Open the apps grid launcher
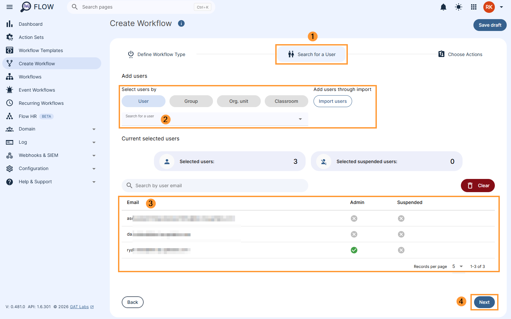Viewport: 511px width, 319px height. 474,7
